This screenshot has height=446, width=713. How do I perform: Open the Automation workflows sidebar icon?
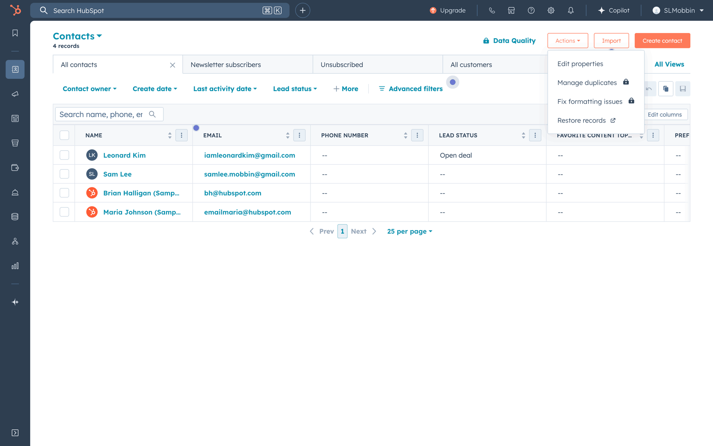(15, 241)
